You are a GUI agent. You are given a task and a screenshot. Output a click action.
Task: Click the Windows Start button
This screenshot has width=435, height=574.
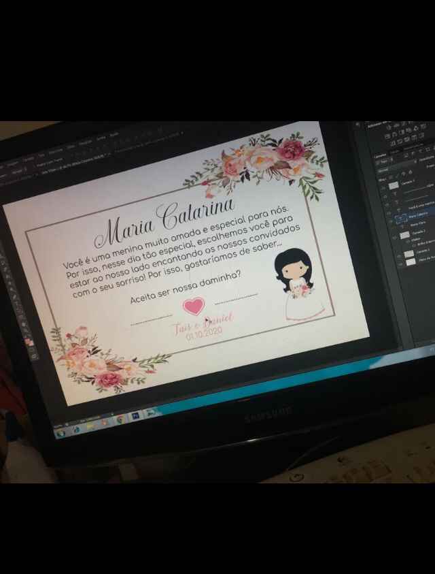60,433
